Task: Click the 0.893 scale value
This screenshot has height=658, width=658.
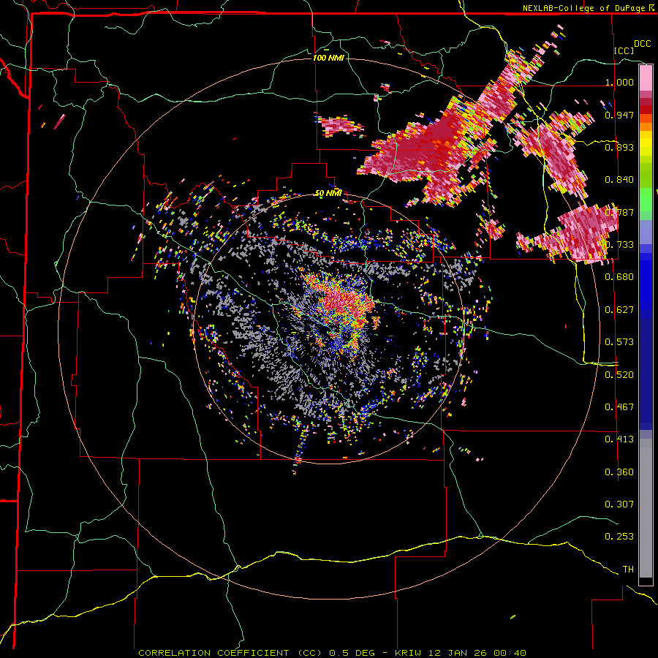Action: [x=619, y=147]
